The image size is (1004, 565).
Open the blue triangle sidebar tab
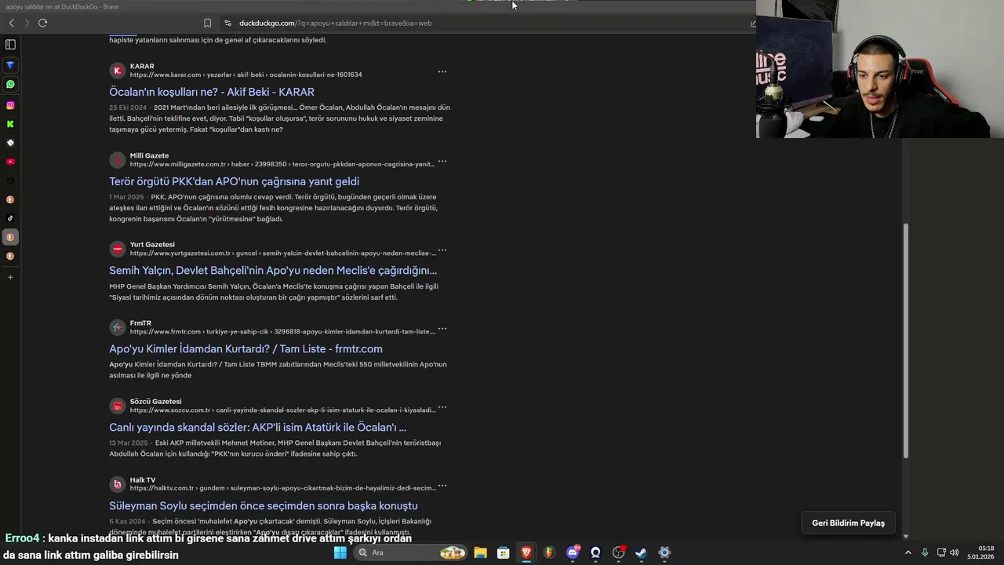point(10,65)
